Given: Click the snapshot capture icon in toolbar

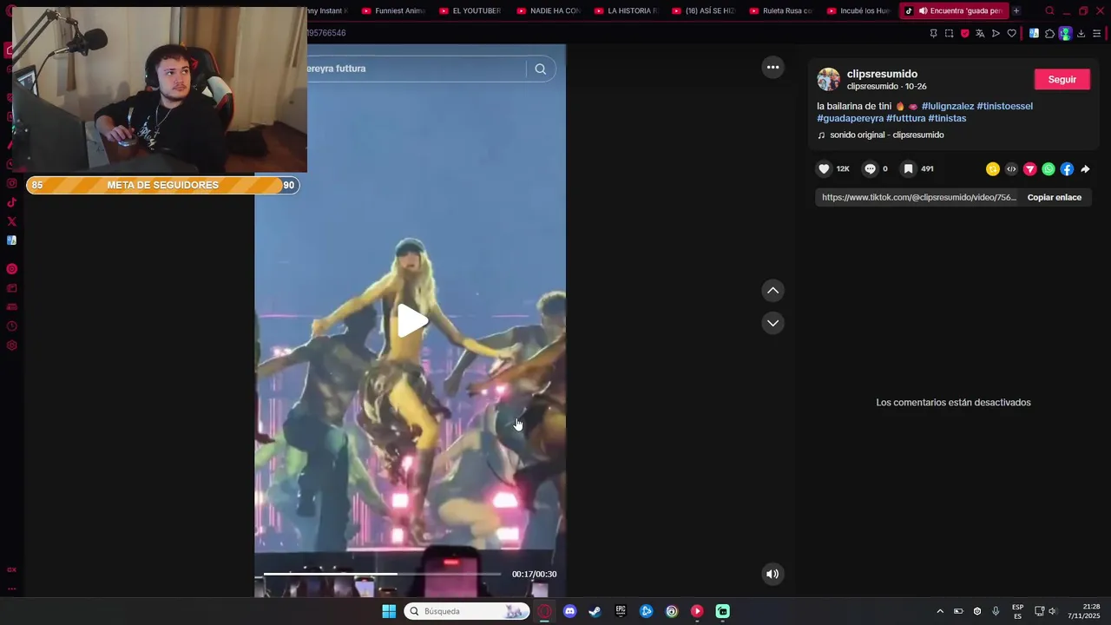Looking at the screenshot, I should 949,33.
